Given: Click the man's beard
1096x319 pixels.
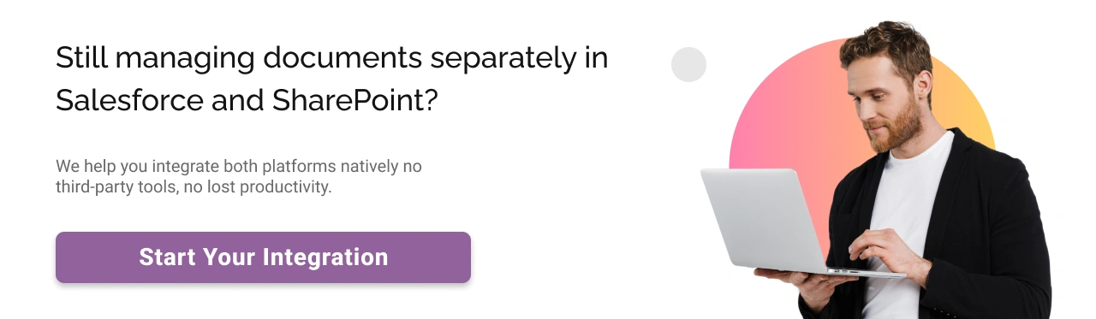Looking at the screenshot, I should click(899, 128).
